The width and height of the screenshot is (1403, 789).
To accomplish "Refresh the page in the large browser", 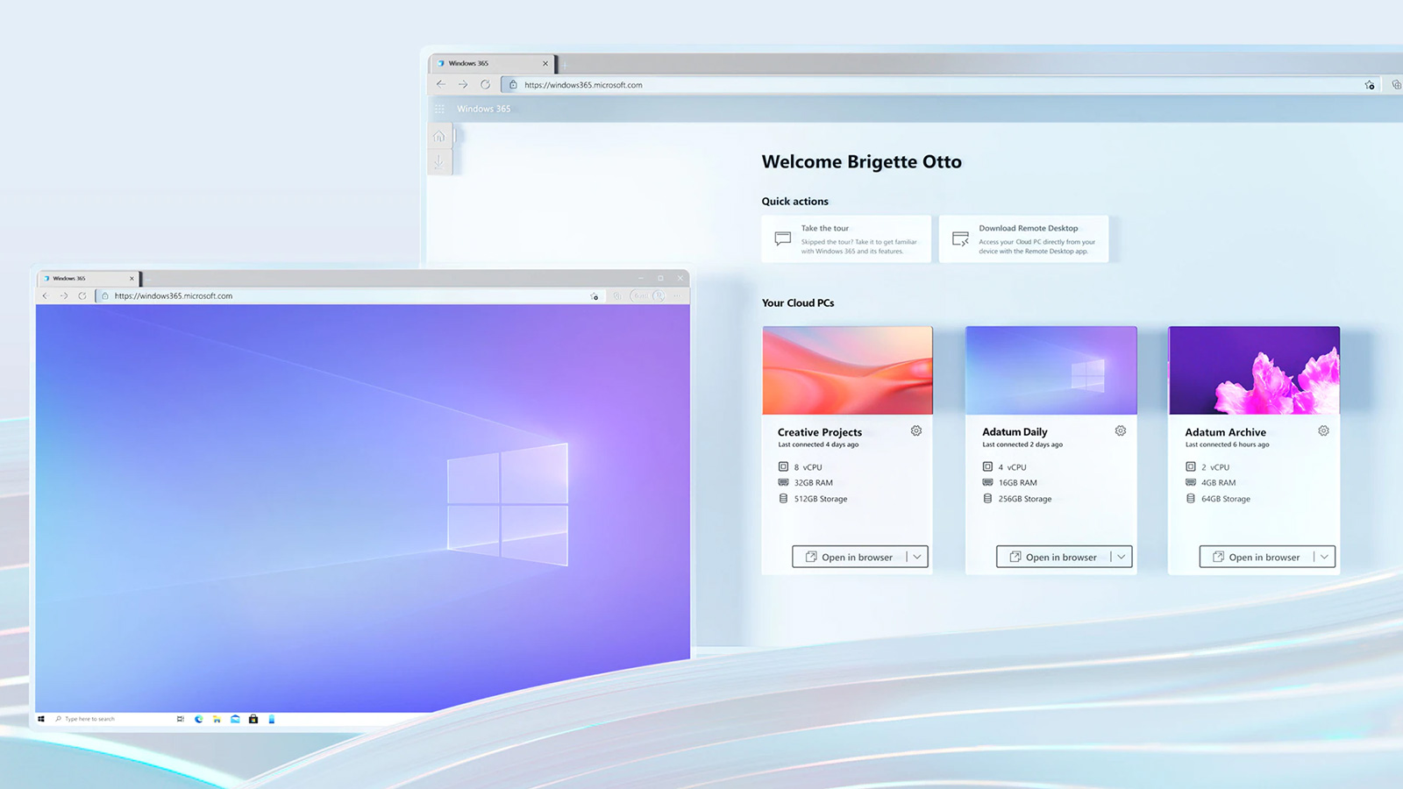I will pyautogui.click(x=485, y=85).
